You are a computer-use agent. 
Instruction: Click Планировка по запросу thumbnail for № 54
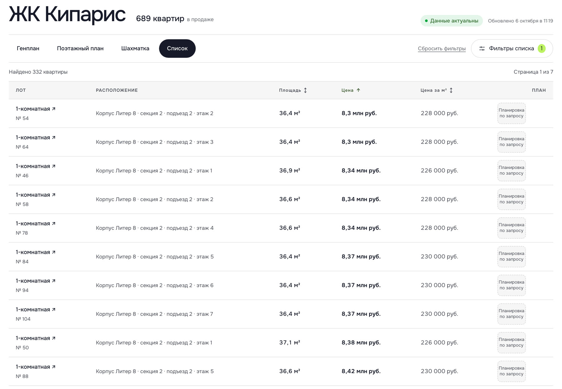[511, 113]
